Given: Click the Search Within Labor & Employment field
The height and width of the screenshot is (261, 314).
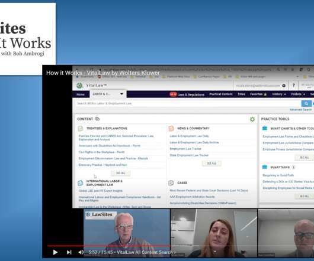Looking at the screenshot, I should click(x=188, y=103).
